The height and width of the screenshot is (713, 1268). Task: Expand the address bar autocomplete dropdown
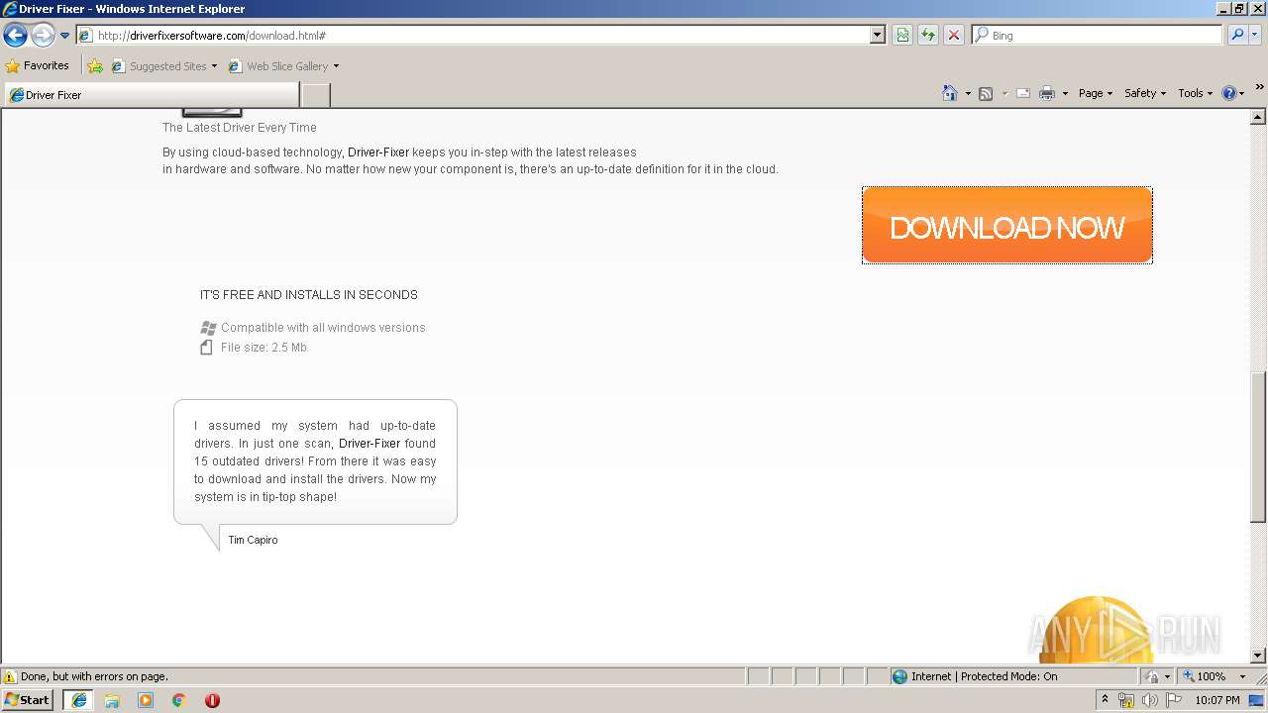tap(878, 36)
